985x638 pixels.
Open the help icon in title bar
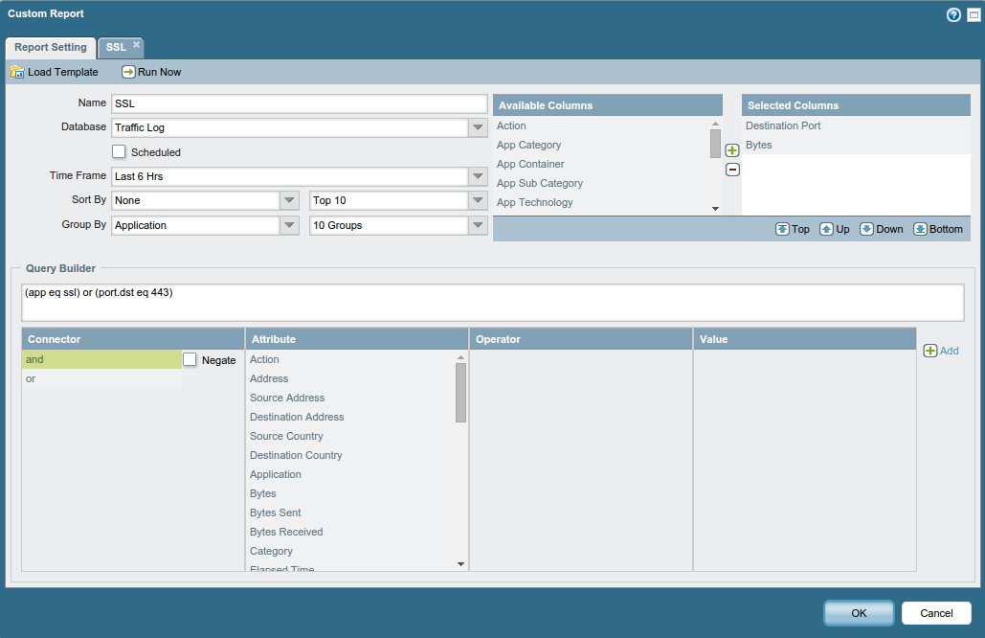pyautogui.click(x=953, y=14)
